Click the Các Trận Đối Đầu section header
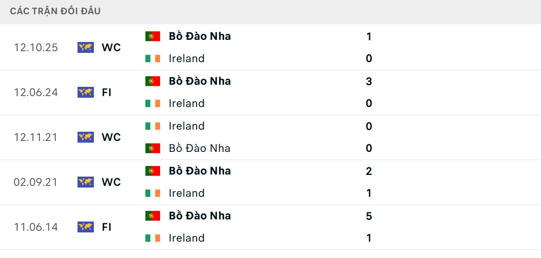 point(55,11)
